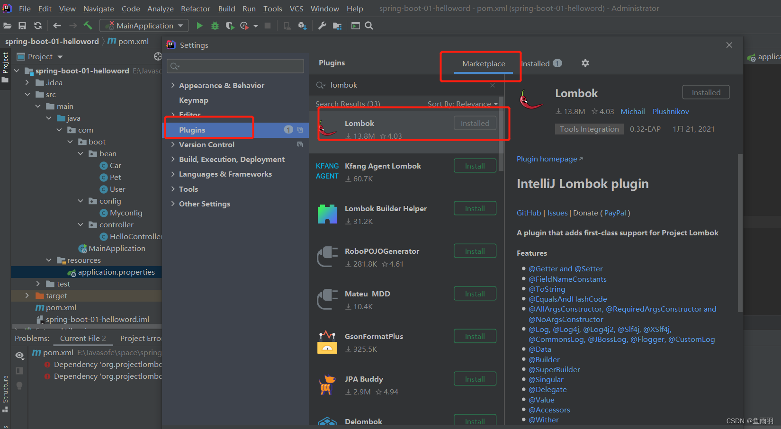Click the JPA Buddy plugin icon
This screenshot has width=781, height=429.
327,384
